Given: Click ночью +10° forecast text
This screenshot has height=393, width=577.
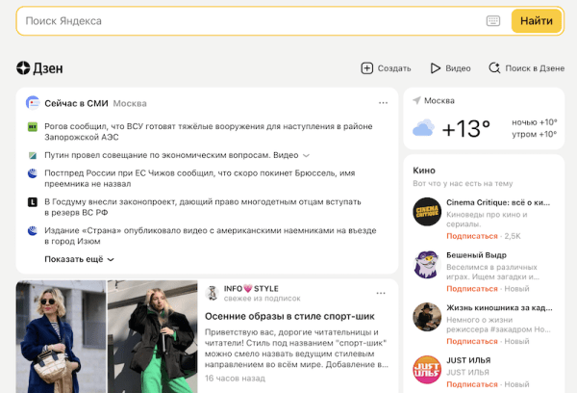Looking at the screenshot, I should [535, 122].
